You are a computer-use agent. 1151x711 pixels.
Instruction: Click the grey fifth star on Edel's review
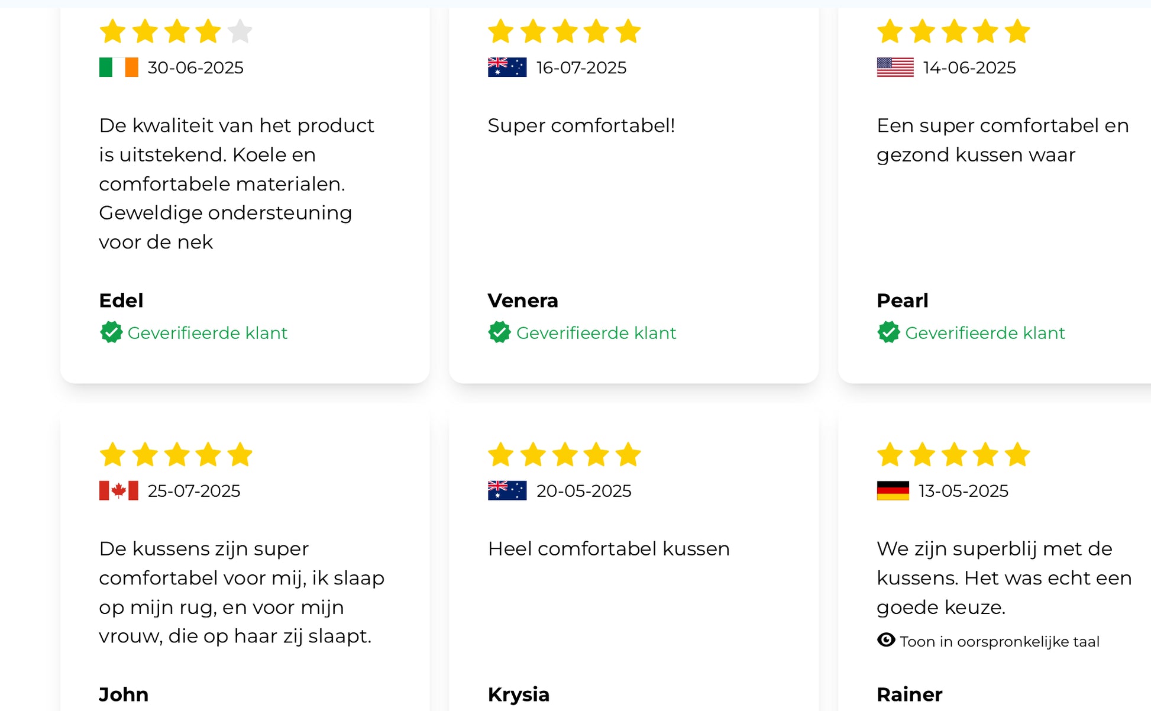[240, 31]
